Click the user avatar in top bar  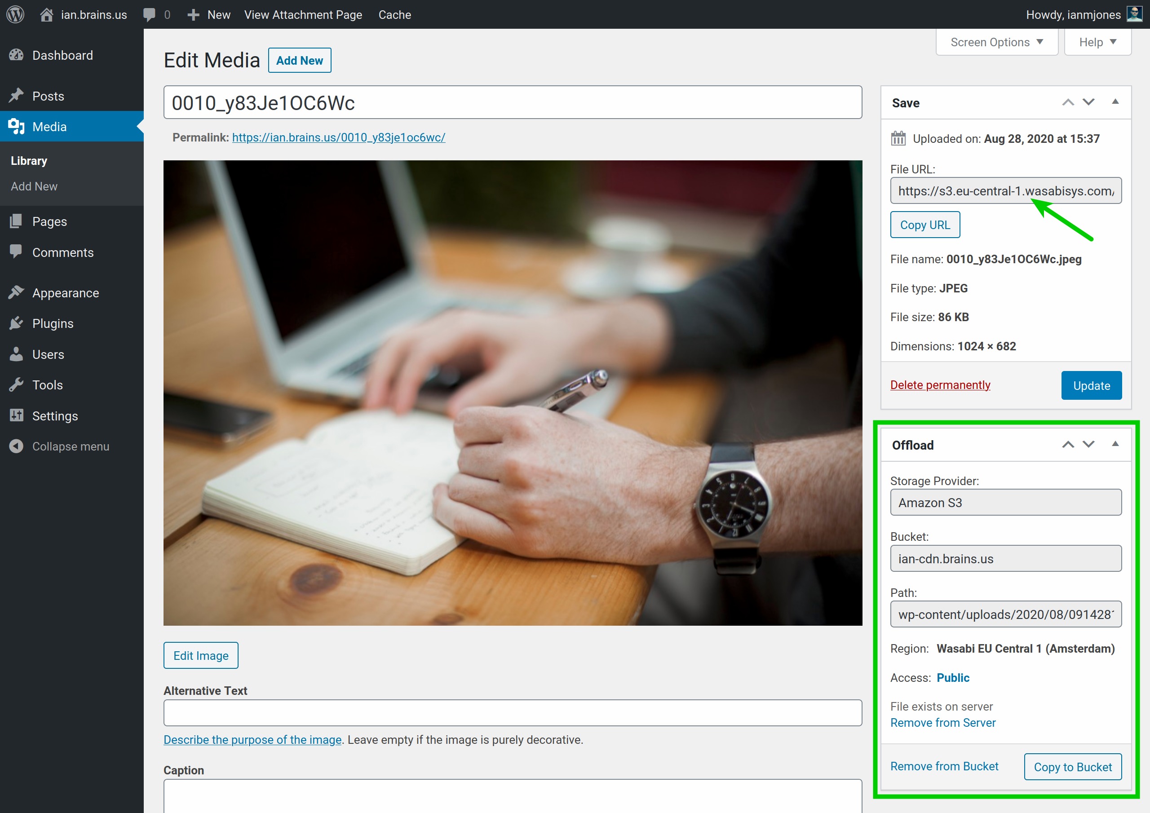(x=1135, y=14)
